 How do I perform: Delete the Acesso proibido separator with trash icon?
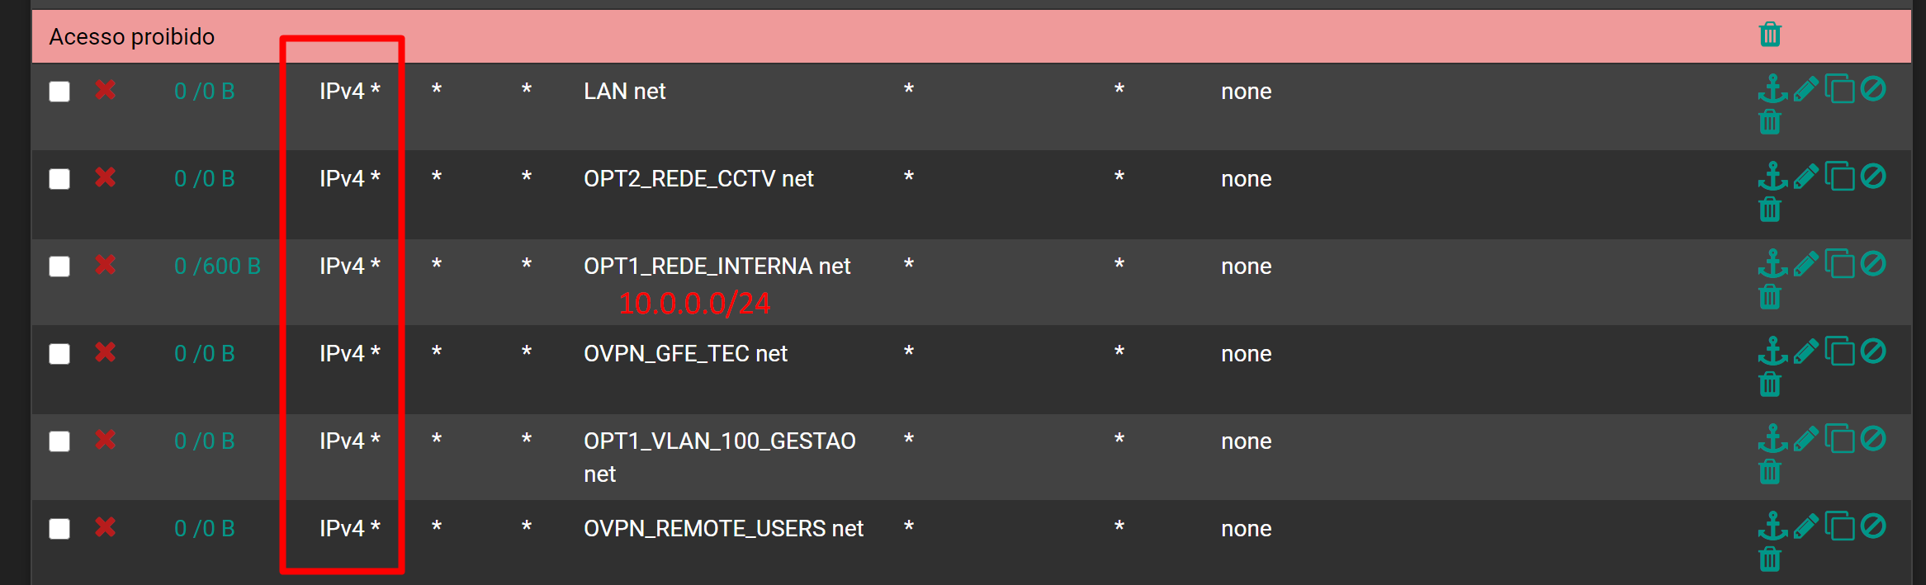1770,35
